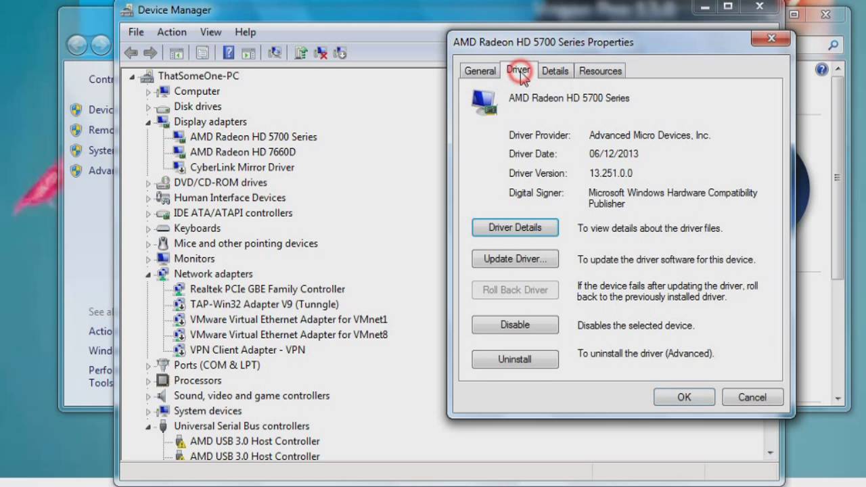Switch to the Details tab
866x487 pixels.
pyautogui.click(x=555, y=71)
